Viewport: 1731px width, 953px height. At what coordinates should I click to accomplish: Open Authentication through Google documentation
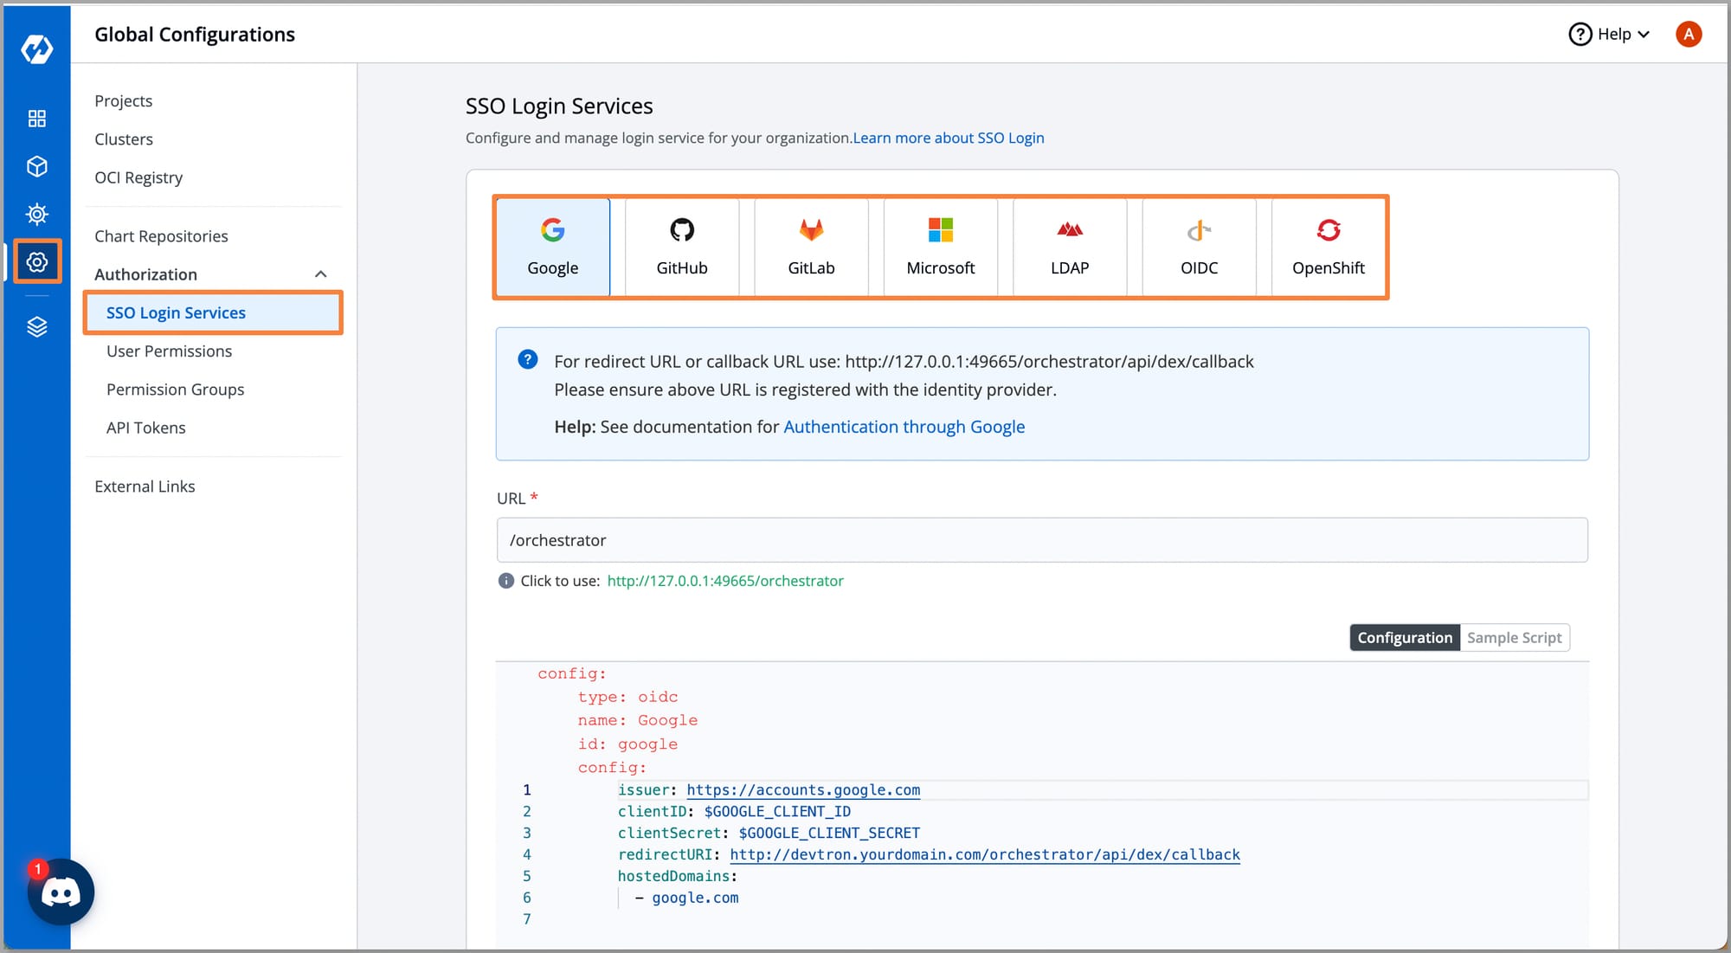click(904, 427)
